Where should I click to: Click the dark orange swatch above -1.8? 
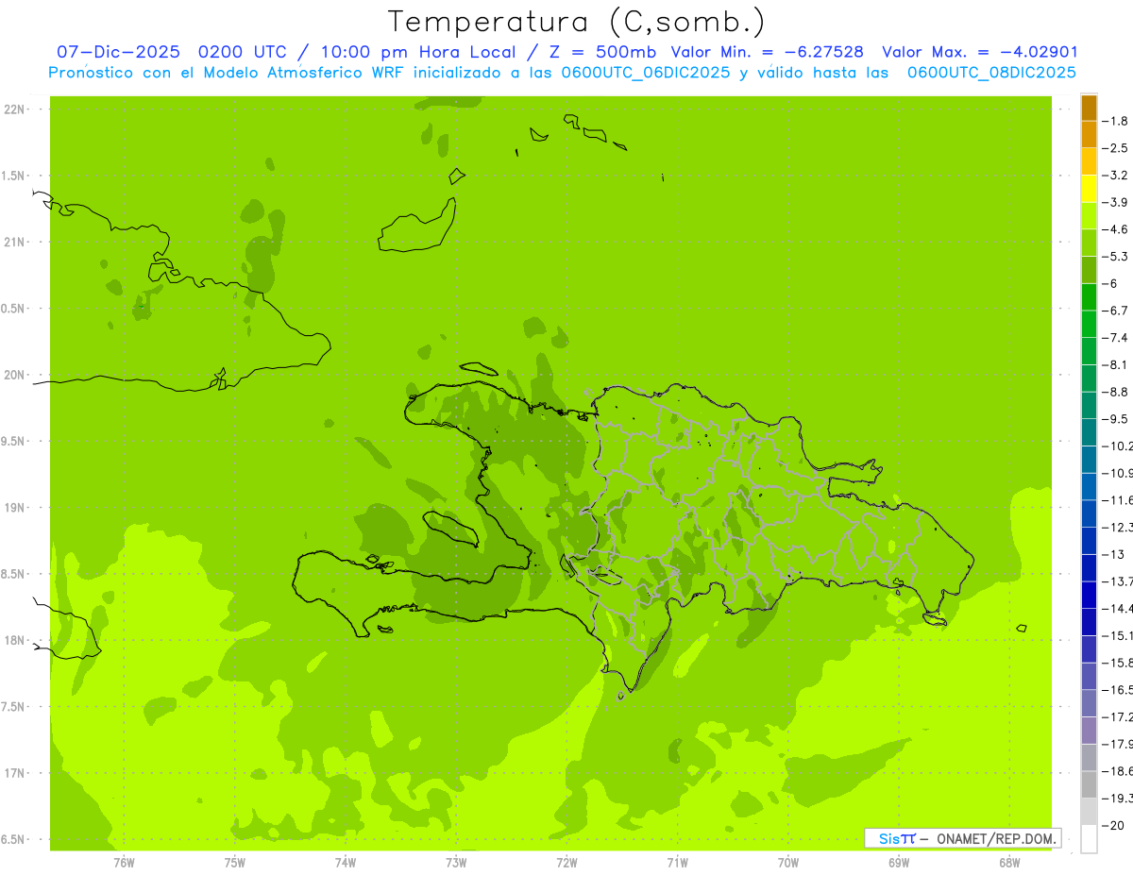point(1089,108)
